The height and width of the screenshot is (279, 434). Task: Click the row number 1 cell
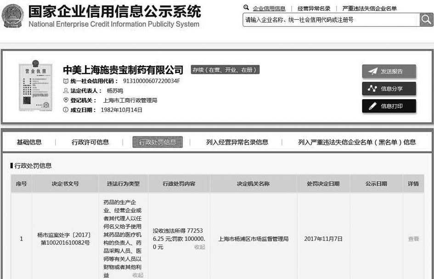pyautogui.click(x=21, y=239)
